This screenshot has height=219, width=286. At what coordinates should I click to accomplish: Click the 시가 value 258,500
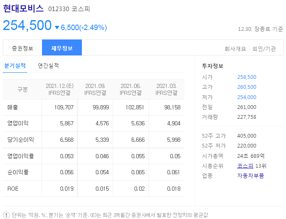(246, 77)
